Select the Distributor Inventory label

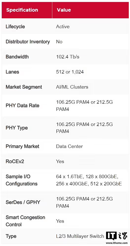coord(28,42)
